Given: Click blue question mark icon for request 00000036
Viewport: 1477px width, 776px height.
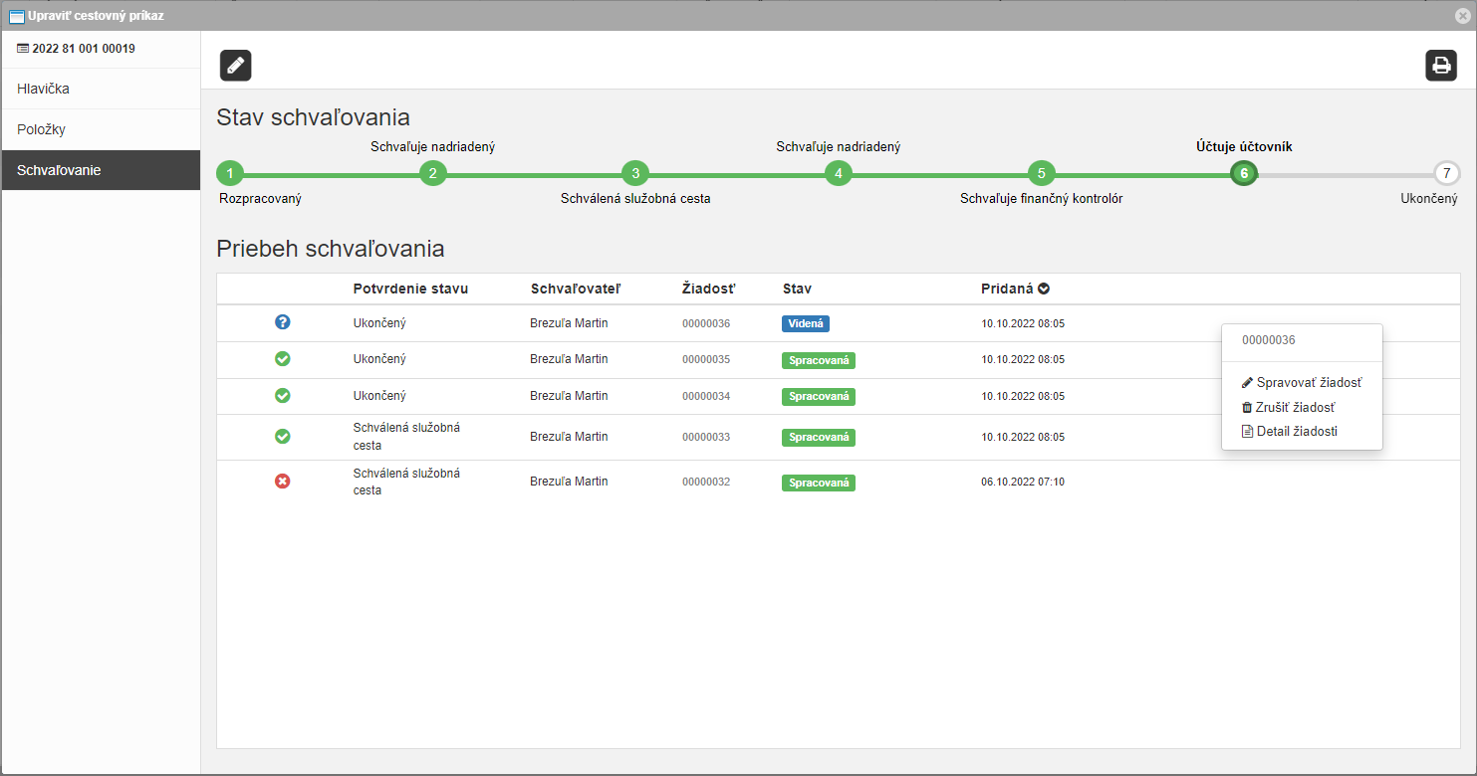Looking at the screenshot, I should point(283,322).
